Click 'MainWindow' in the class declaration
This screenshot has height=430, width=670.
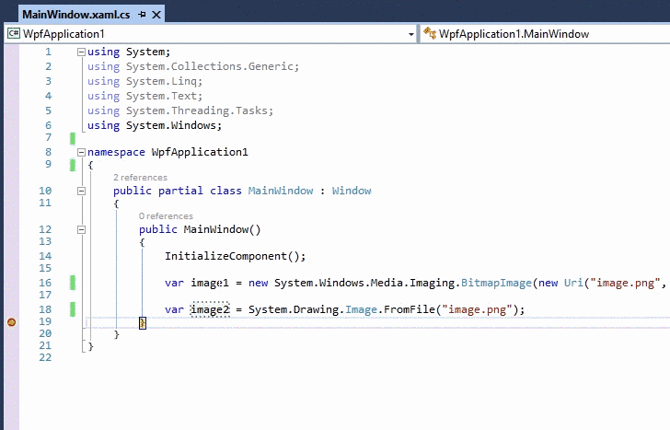pyautogui.click(x=281, y=191)
